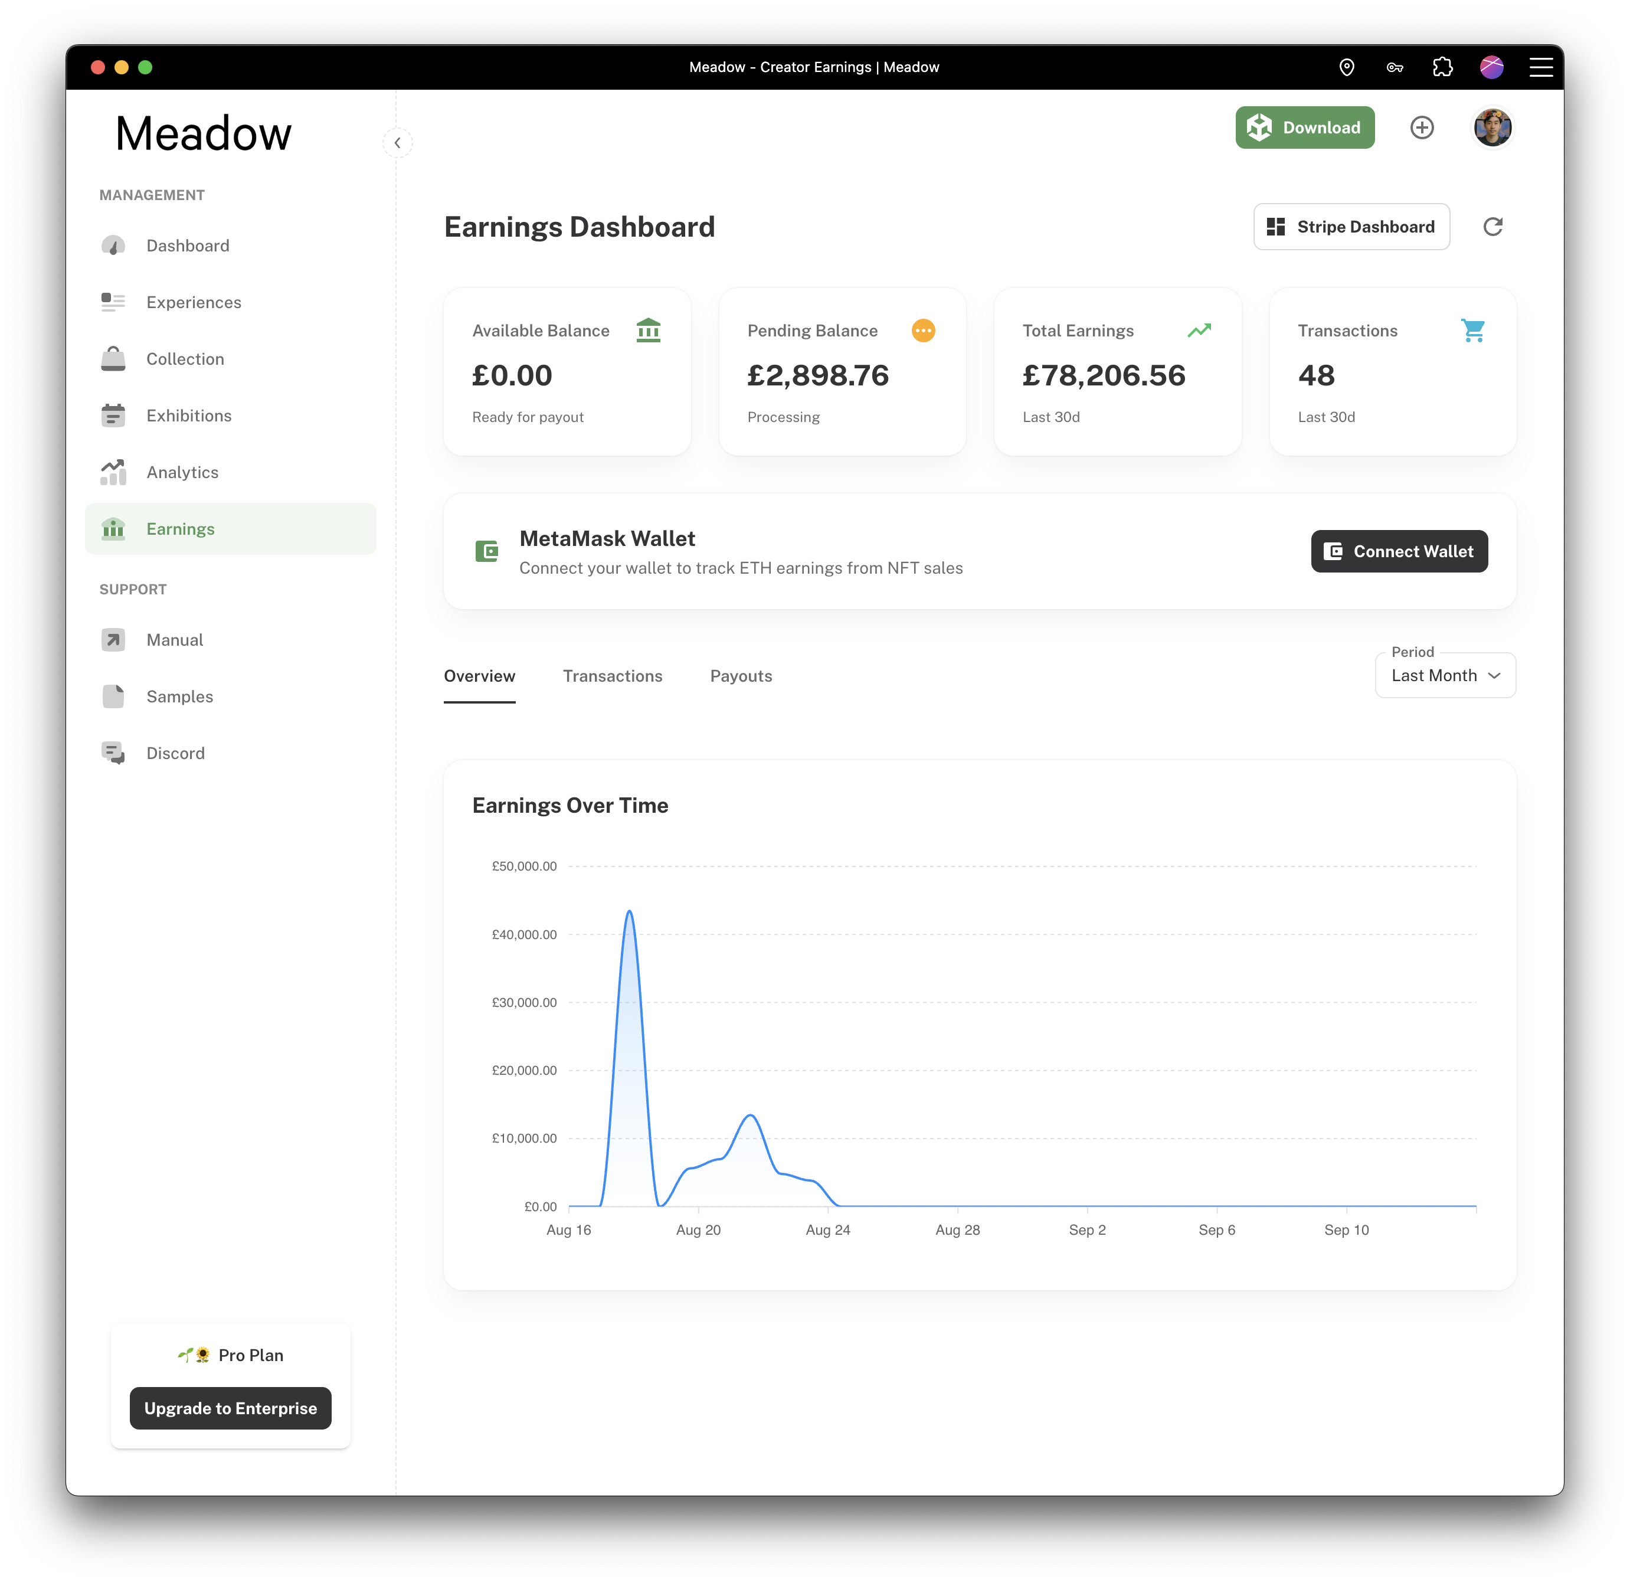This screenshot has height=1583, width=1630.
Task: Click the Connect Wallet button
Action: click(1400, 551)
